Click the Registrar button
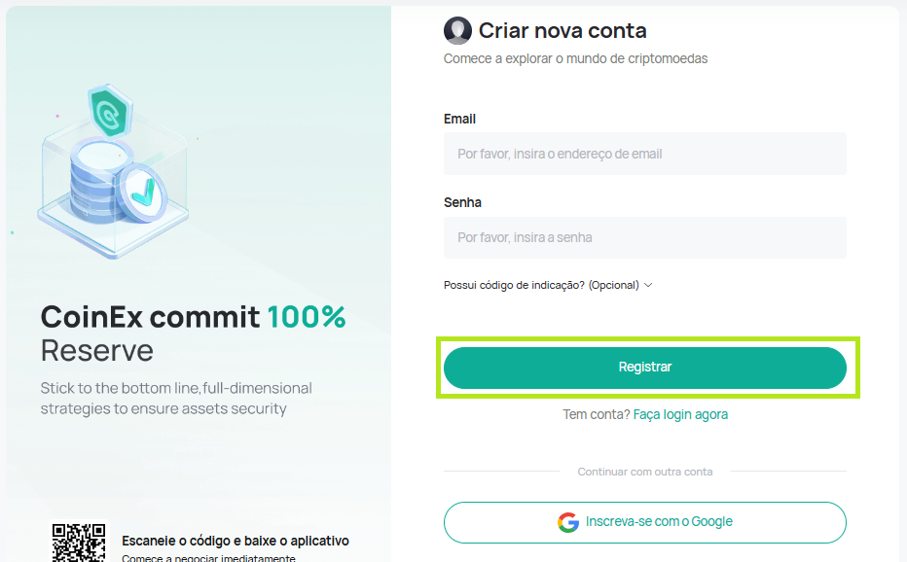 [x=645, y=368]
